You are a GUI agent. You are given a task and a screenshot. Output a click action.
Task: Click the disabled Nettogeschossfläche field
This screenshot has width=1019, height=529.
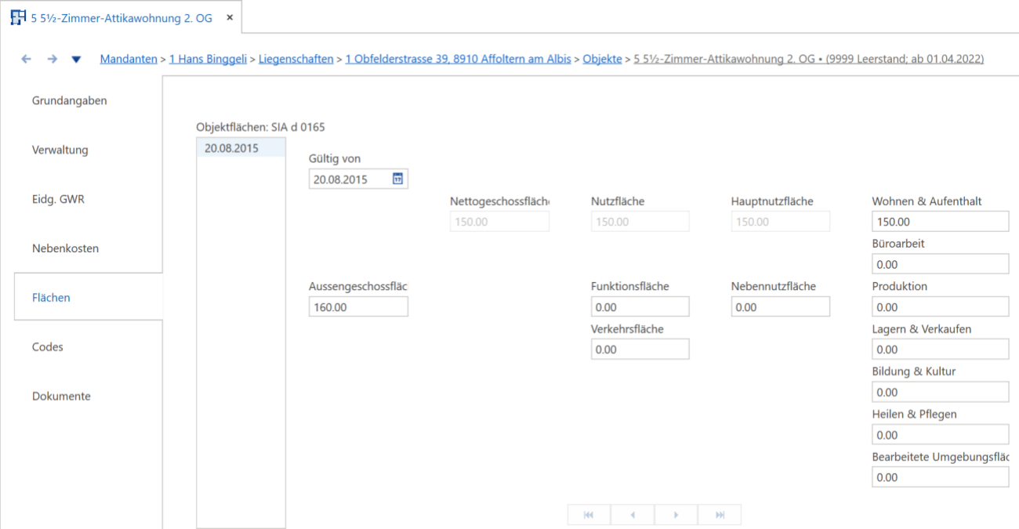point(499,222)
